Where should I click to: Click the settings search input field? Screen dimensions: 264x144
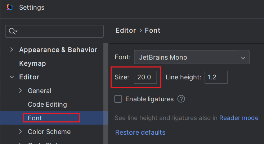pyautogui.click(x=59, y=31)
